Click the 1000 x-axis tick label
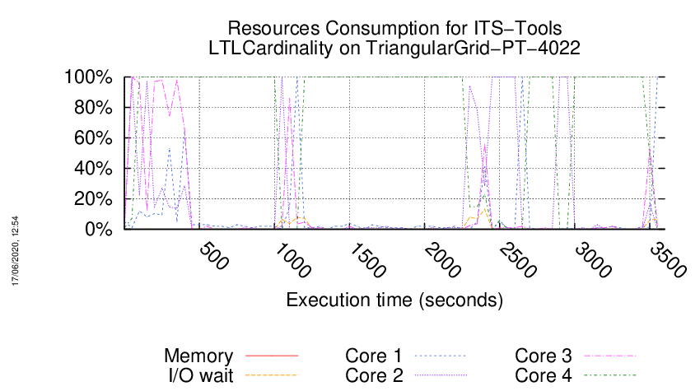 [x=292, y=260]
